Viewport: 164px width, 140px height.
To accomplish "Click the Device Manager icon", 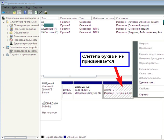I will pyautogui.click(x=11, y=44).
